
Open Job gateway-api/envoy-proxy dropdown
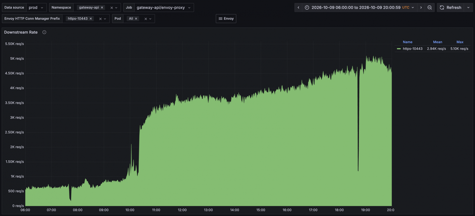click(164, 8)
